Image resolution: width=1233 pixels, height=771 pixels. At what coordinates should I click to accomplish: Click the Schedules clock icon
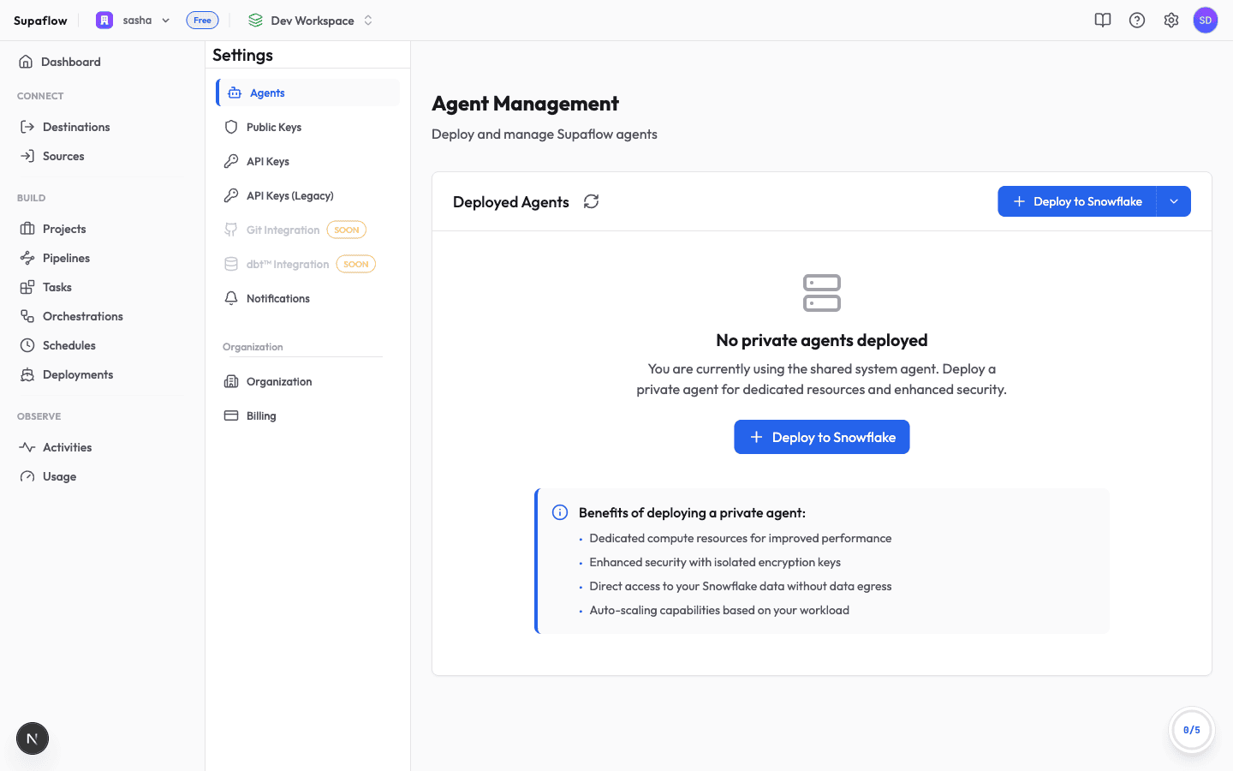click(x=27, y=345)
